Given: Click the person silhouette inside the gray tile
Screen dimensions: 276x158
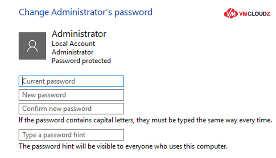Looking at the screenshot, I should pyautogui.click(x=32, y=46).
